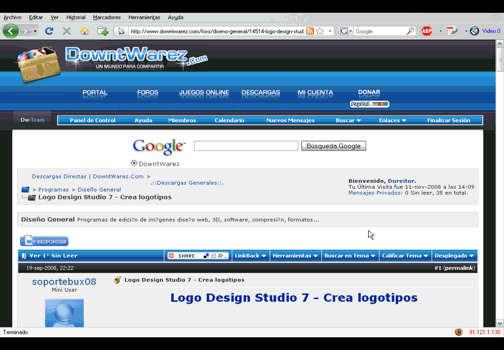Click the blue folder breadcrumb icon
The height and width of the screenshot is (350, 504).
(26, 189)
